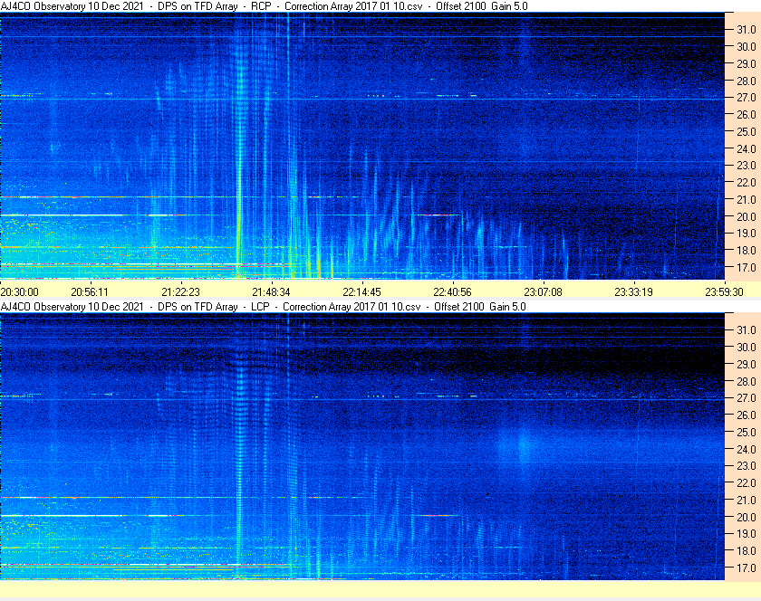
Task: Click the 19.0 frequency label in RCP panel
Action: pos(747,234)
